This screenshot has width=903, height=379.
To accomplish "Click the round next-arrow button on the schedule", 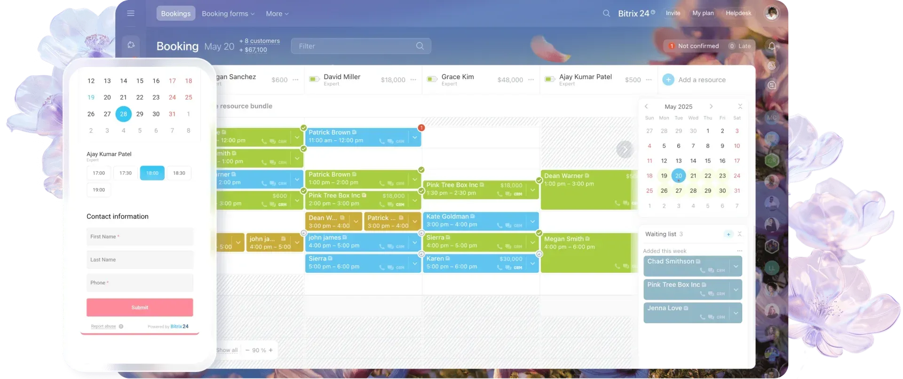I will (x=625, y=150).
